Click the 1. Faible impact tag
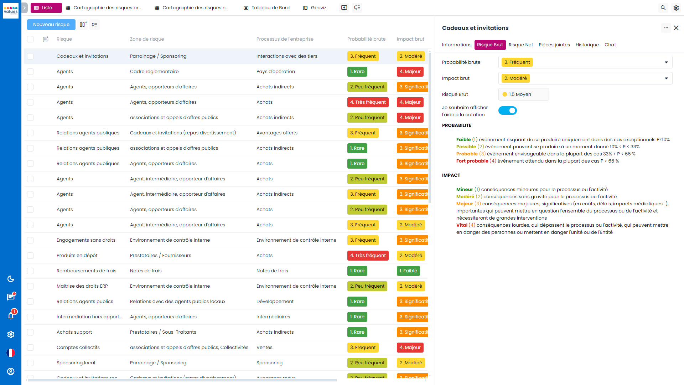 (x=408, y=271)
